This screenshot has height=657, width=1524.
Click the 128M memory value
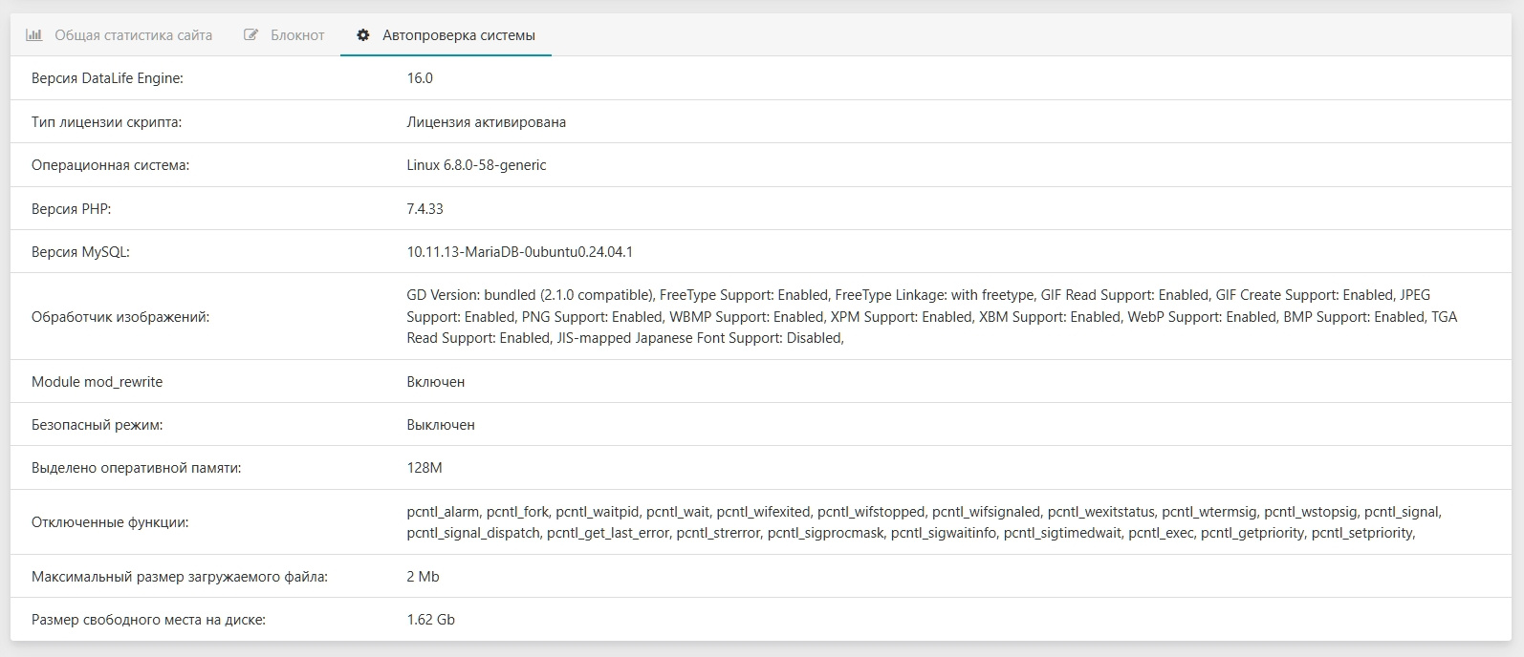click(424, 468)
